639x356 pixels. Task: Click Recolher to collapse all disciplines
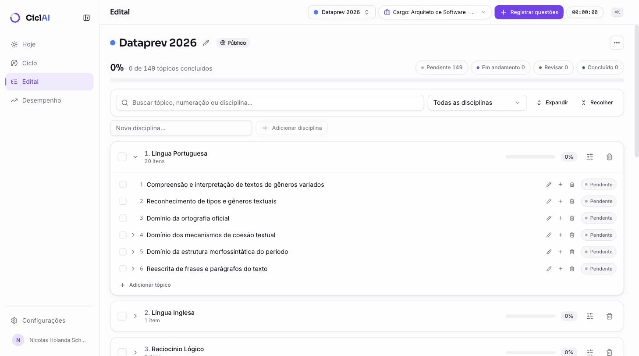(597, 103)
